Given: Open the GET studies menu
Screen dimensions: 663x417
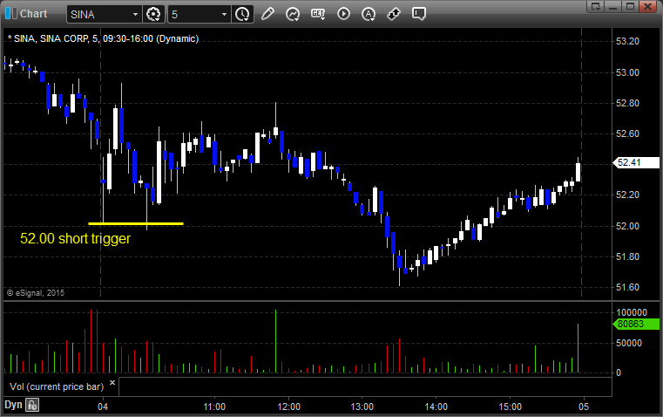Looking at the screenshot, I should pyautogui.click(x=318, y=14).
